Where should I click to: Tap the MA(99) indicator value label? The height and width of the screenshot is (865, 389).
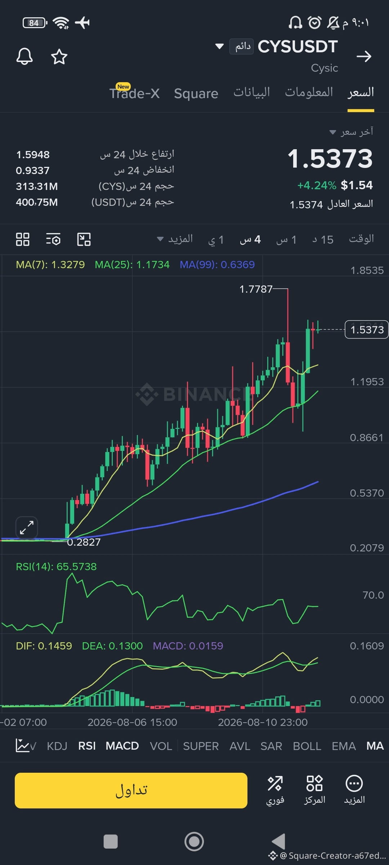coord(217,265)
